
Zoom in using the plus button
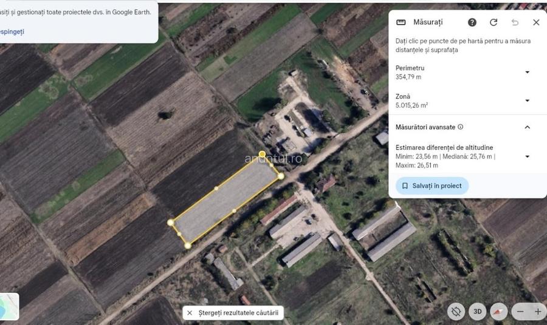click(x=538, y=312)
